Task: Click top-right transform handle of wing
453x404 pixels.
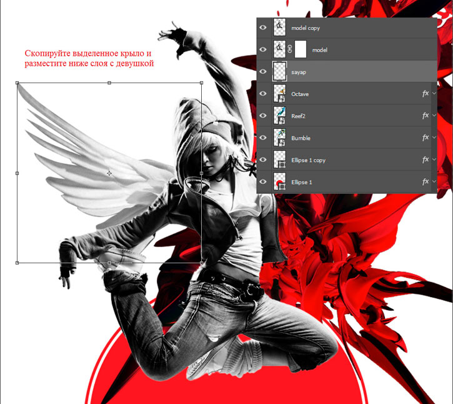Action: click(201, 83)
